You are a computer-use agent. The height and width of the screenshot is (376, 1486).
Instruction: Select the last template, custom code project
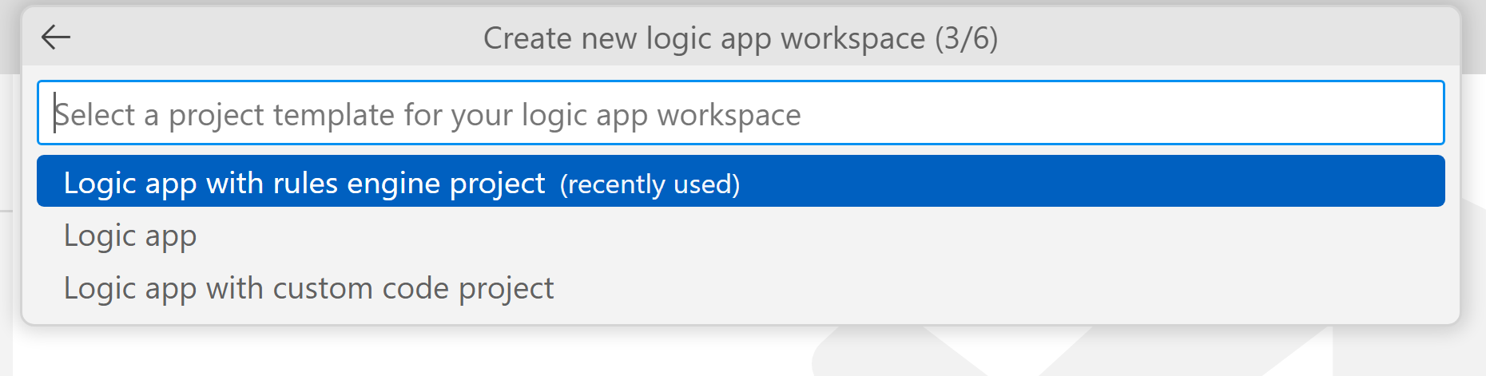pyautogui.click(x=741, y=288)
